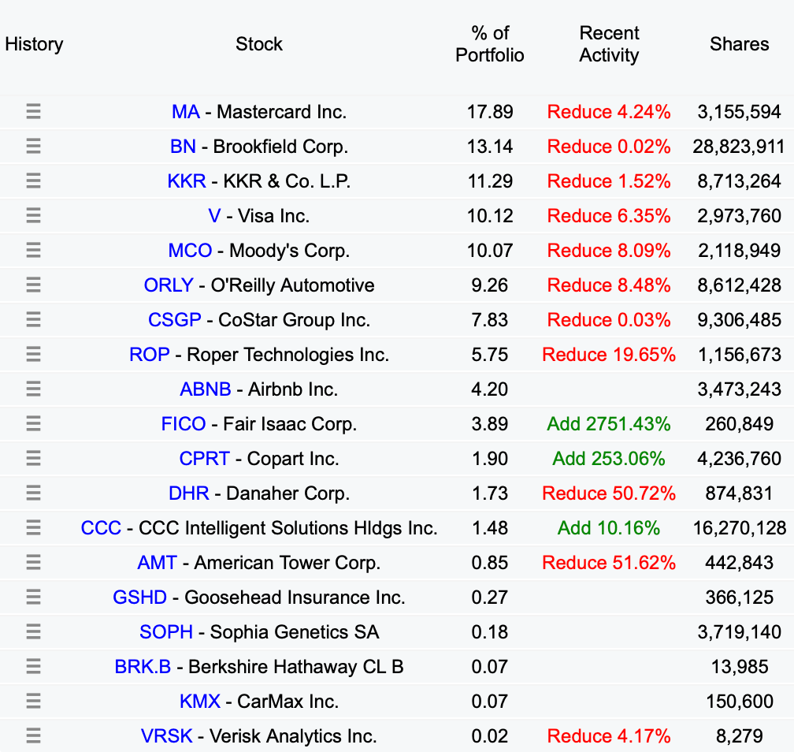Open history icon for Roper Technologies row
Screen dimensions: 794x752
tap(33, 354)
